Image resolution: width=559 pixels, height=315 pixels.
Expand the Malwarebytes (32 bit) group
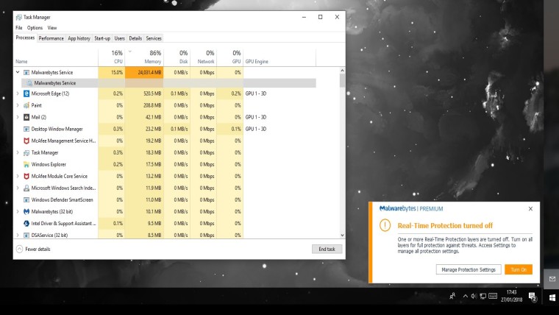[x=18, y=211]
